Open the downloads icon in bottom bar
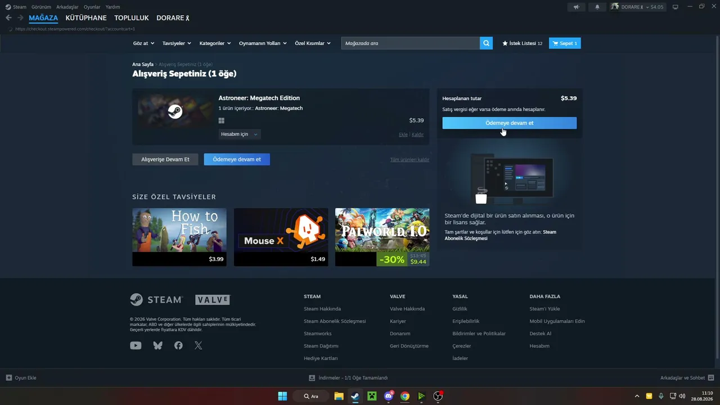 pos(312,378)
